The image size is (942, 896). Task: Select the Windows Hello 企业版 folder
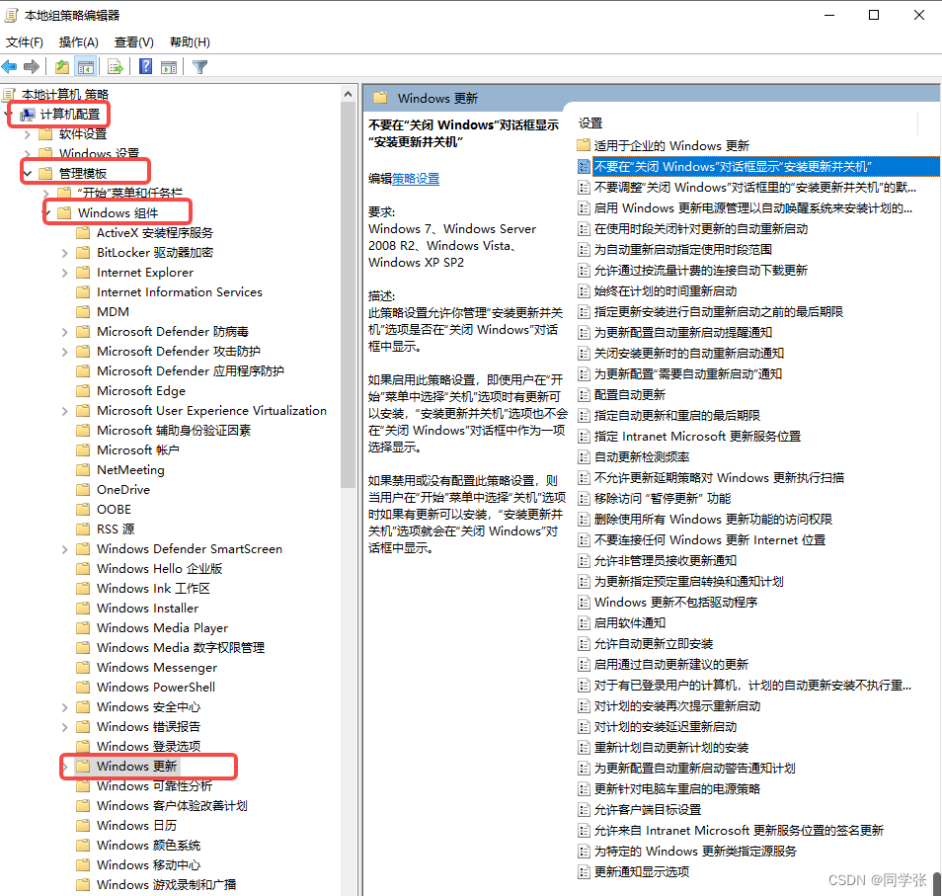pyautogui.click(x=160, y=568)
